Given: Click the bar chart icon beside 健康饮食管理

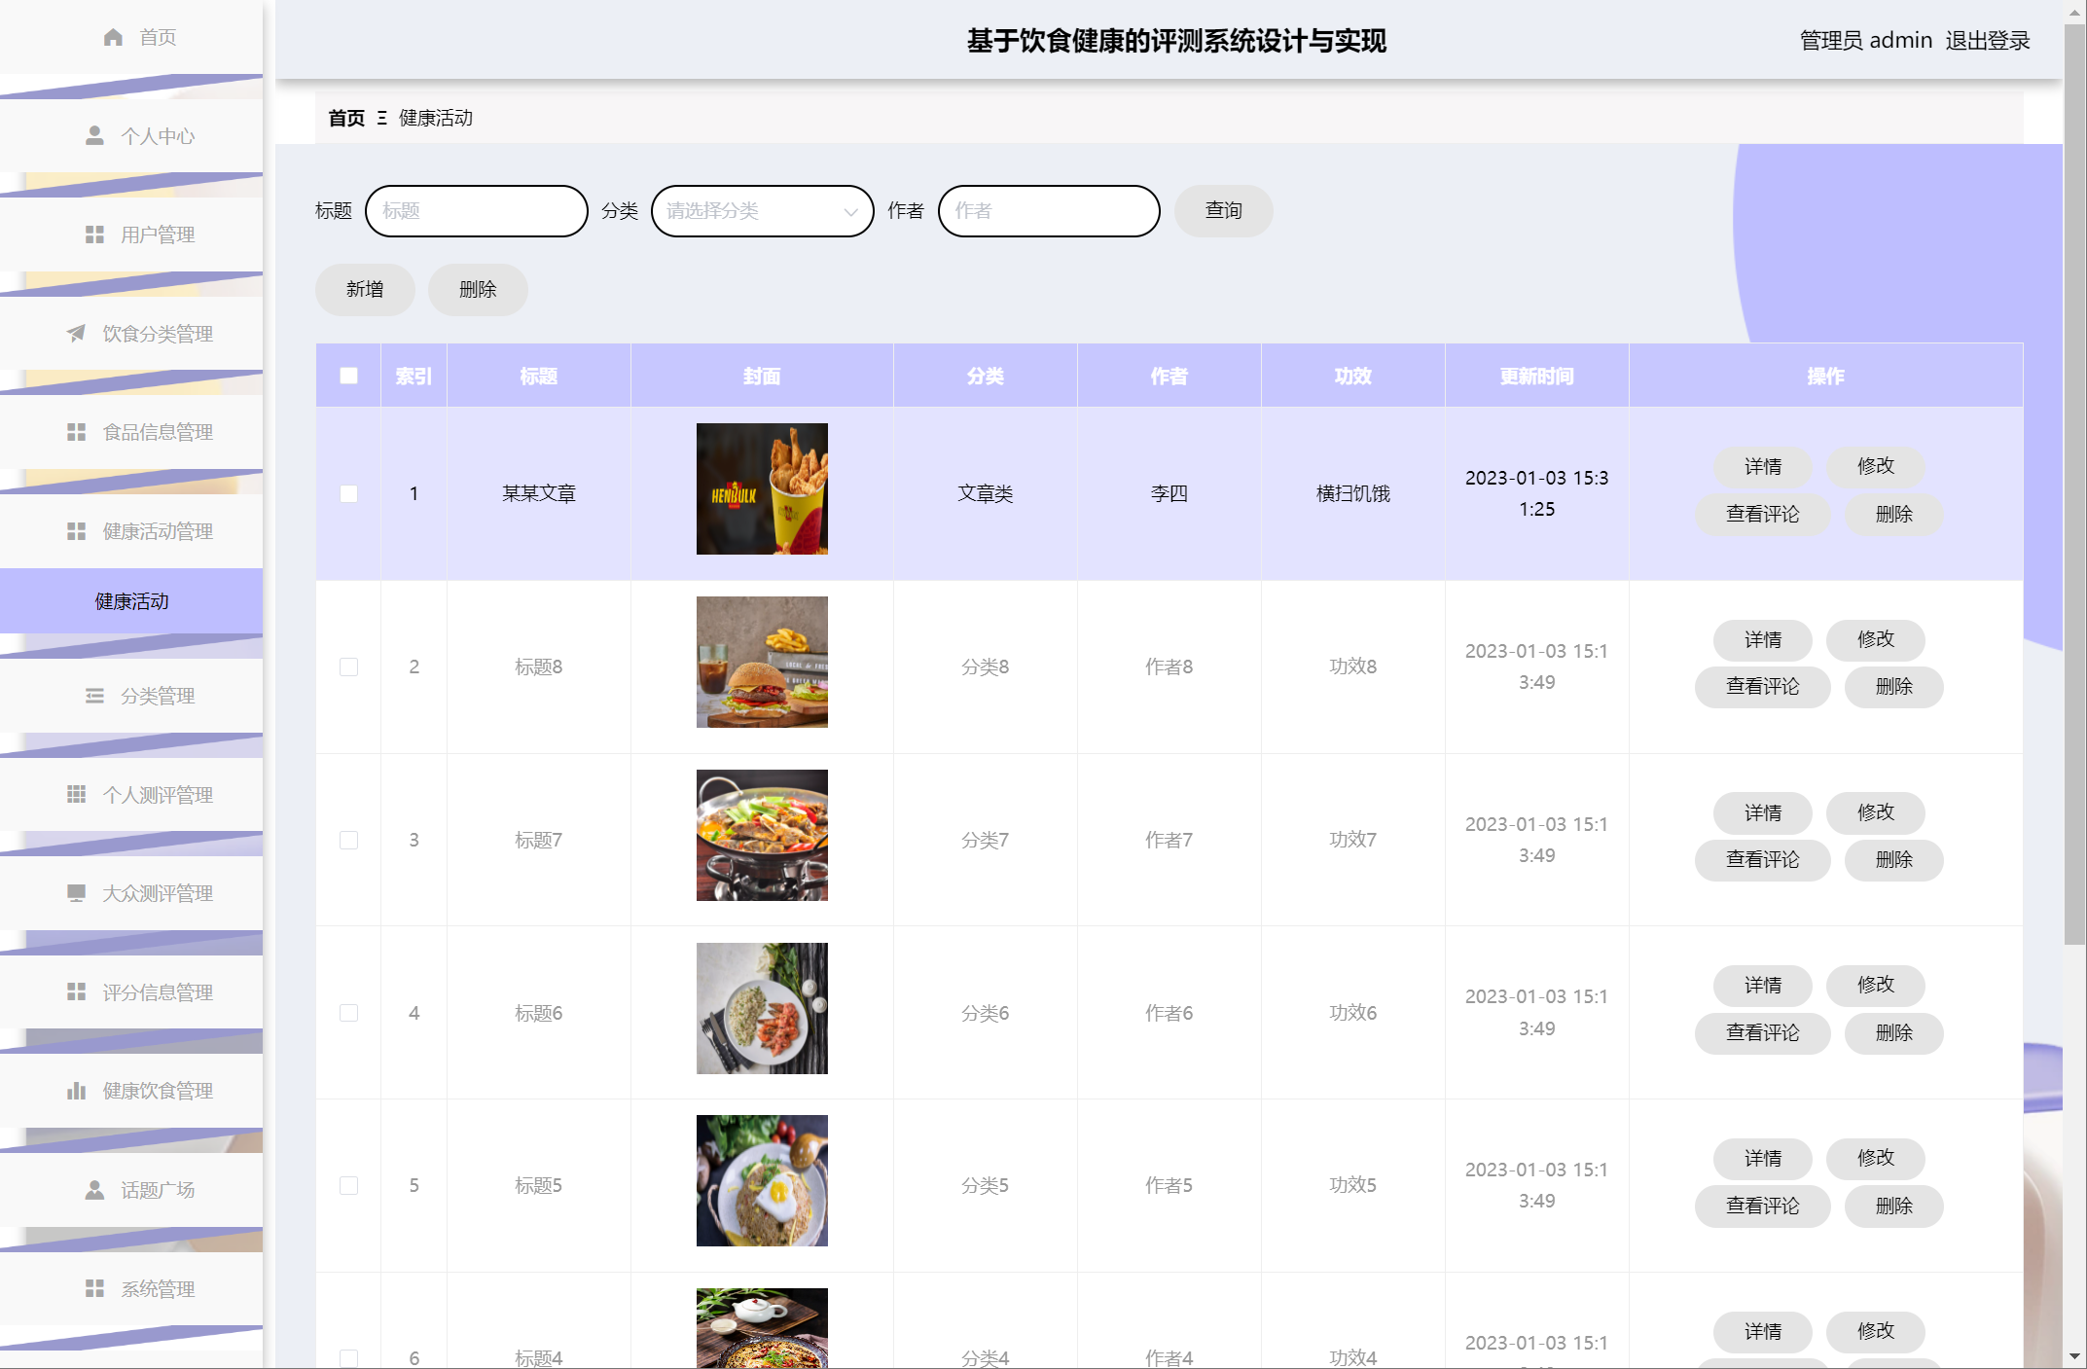Looking at the screenshot, I should [76, 1091].
